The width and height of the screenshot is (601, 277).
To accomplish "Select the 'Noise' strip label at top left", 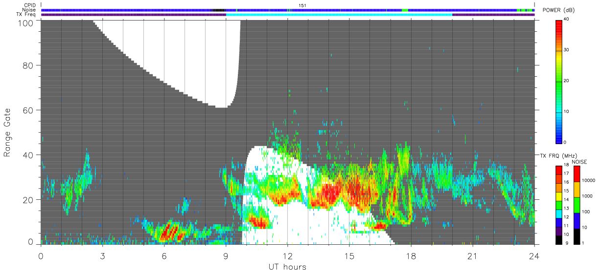I will coord(29,10).
